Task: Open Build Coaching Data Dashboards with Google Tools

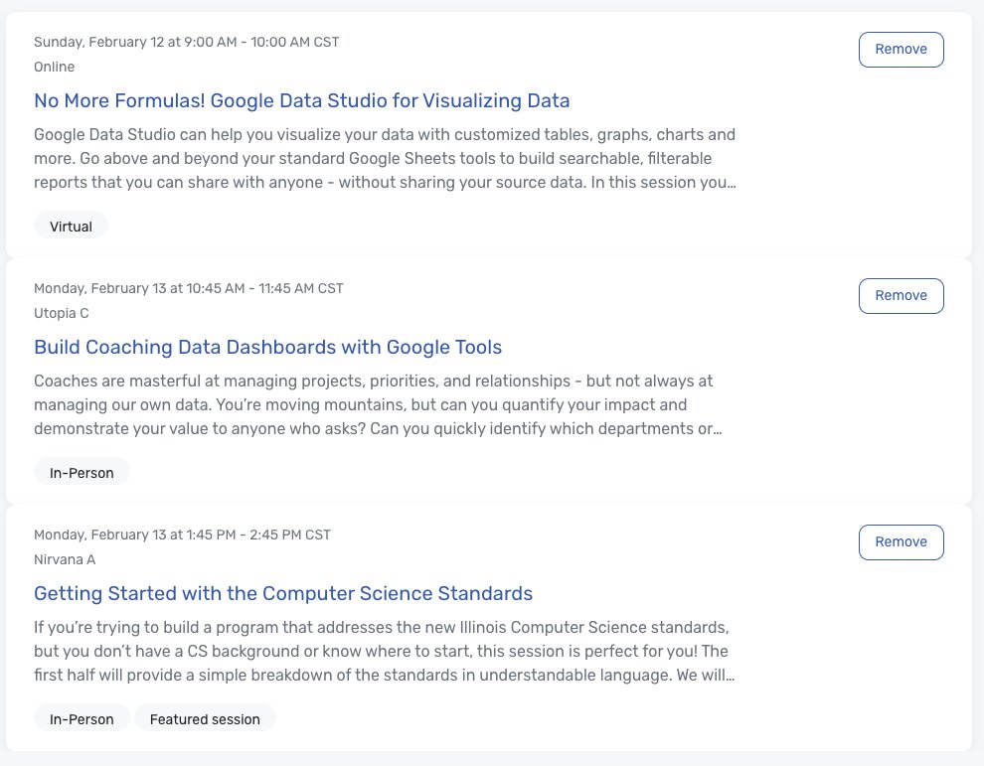Action: point(267,347)
